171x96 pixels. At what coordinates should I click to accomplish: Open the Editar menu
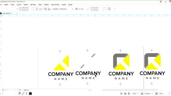tap(6, 5)
